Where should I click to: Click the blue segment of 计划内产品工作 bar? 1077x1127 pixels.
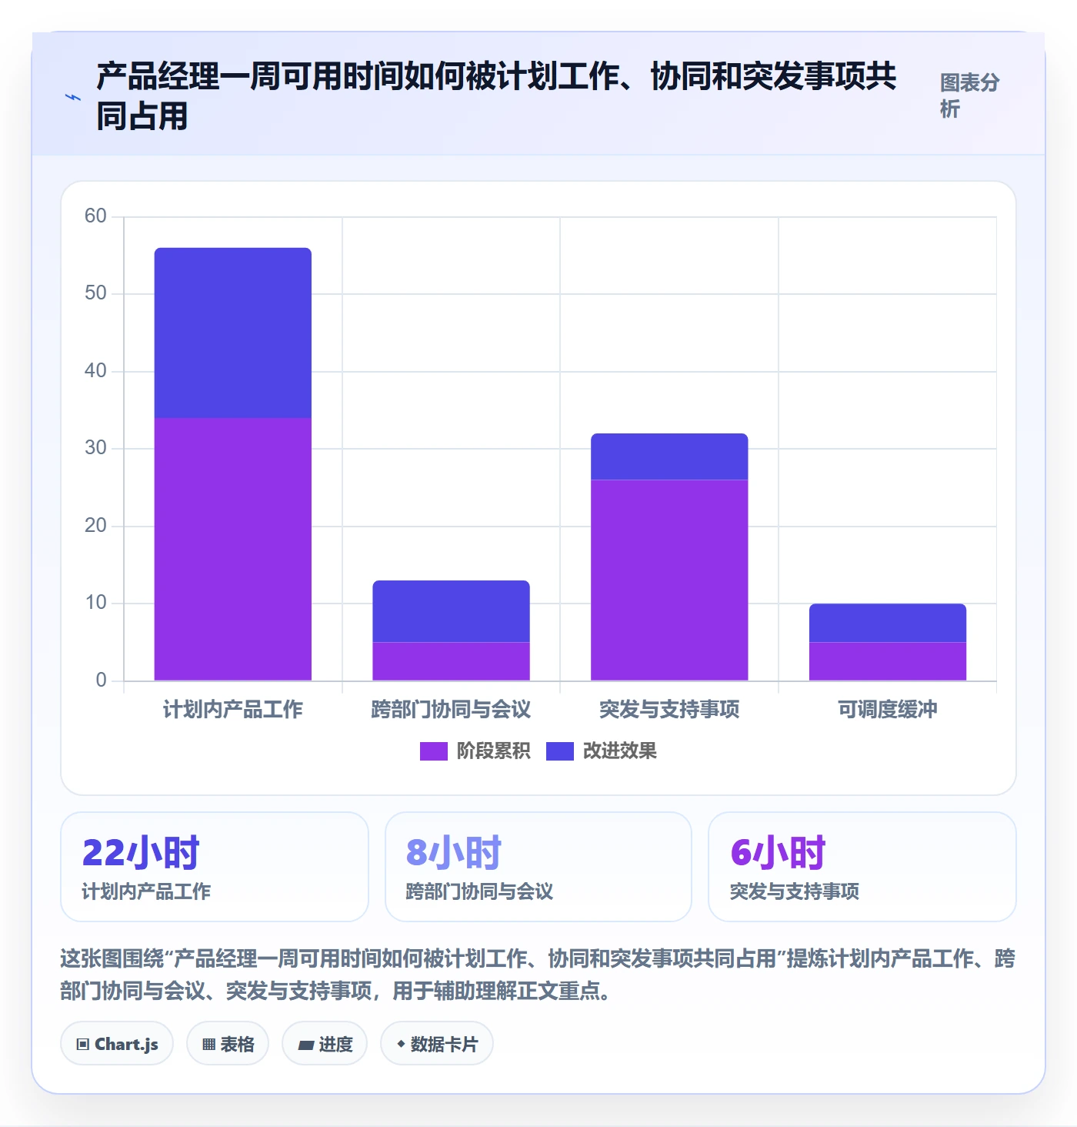[233, 333]
